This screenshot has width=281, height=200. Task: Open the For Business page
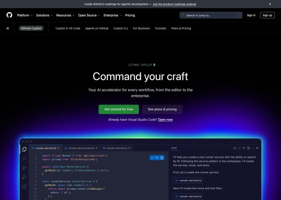141,28
